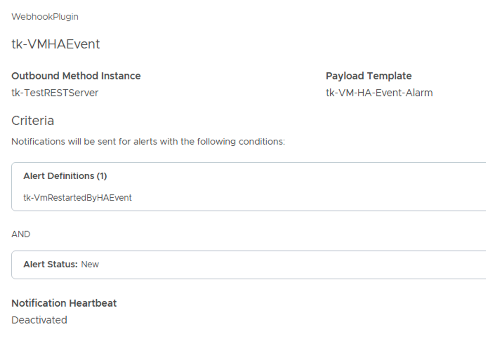Image resolution: width=486 pixels, height=339 pixels.
Task: Click the Deactivated heartbeat value
Action: (39, 320)
